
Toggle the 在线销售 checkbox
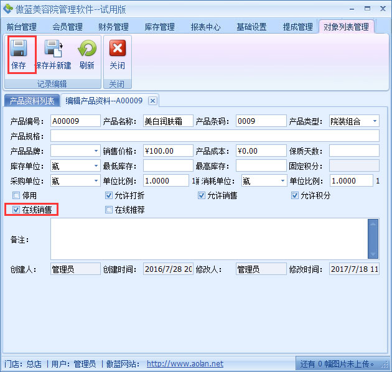click(x=16, y=210)
